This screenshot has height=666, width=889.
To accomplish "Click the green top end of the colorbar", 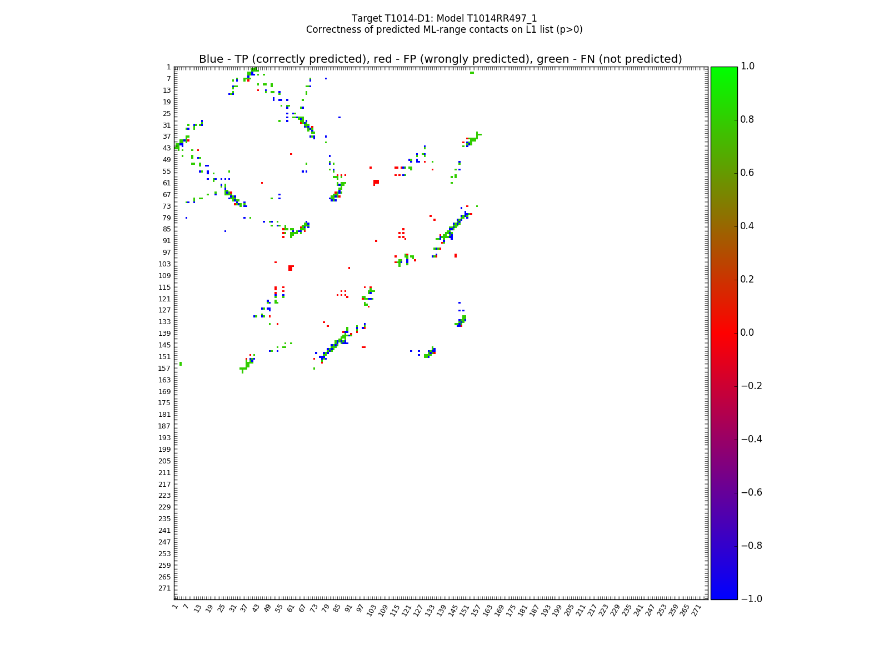I will pyautogui.click(x=723, y=70).
